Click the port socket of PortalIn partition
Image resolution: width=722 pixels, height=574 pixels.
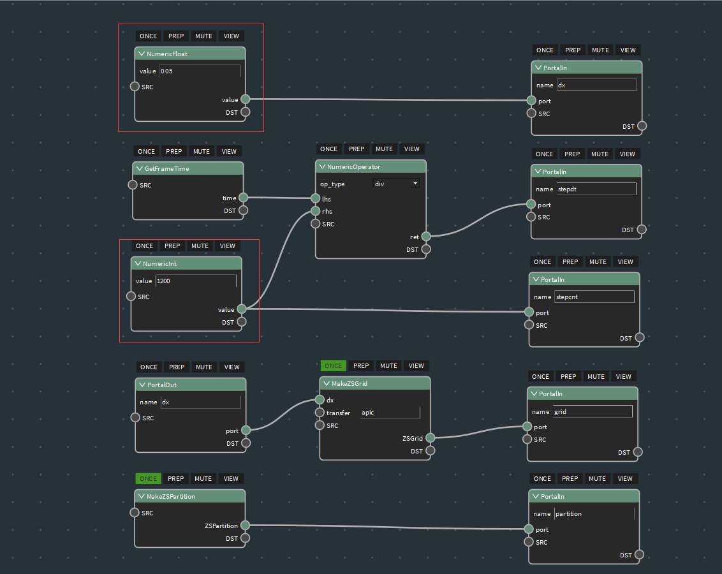[x=529, y=529]
